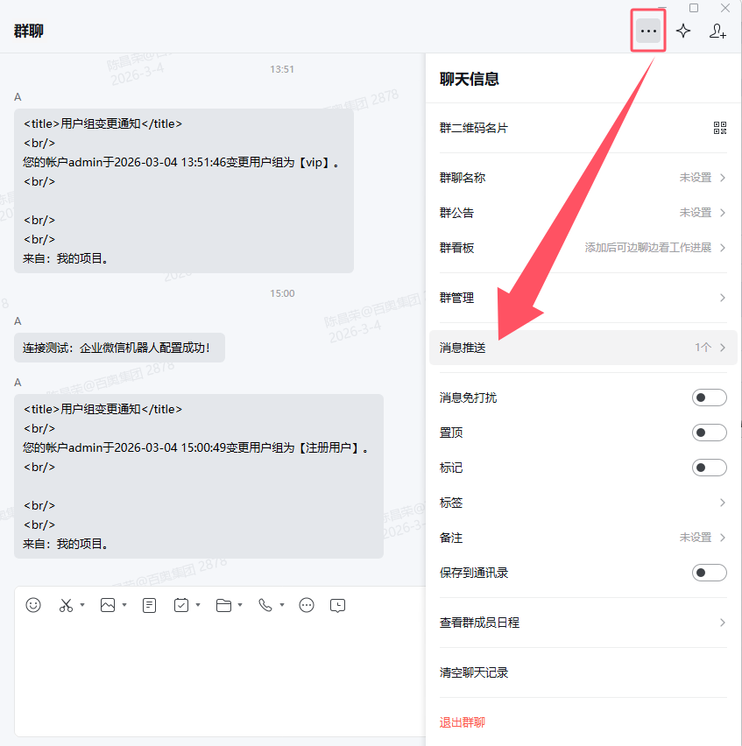Click the document icon in the chat toolbar
Viewport: 742px width, 746px height.
(x=150, y=605)
